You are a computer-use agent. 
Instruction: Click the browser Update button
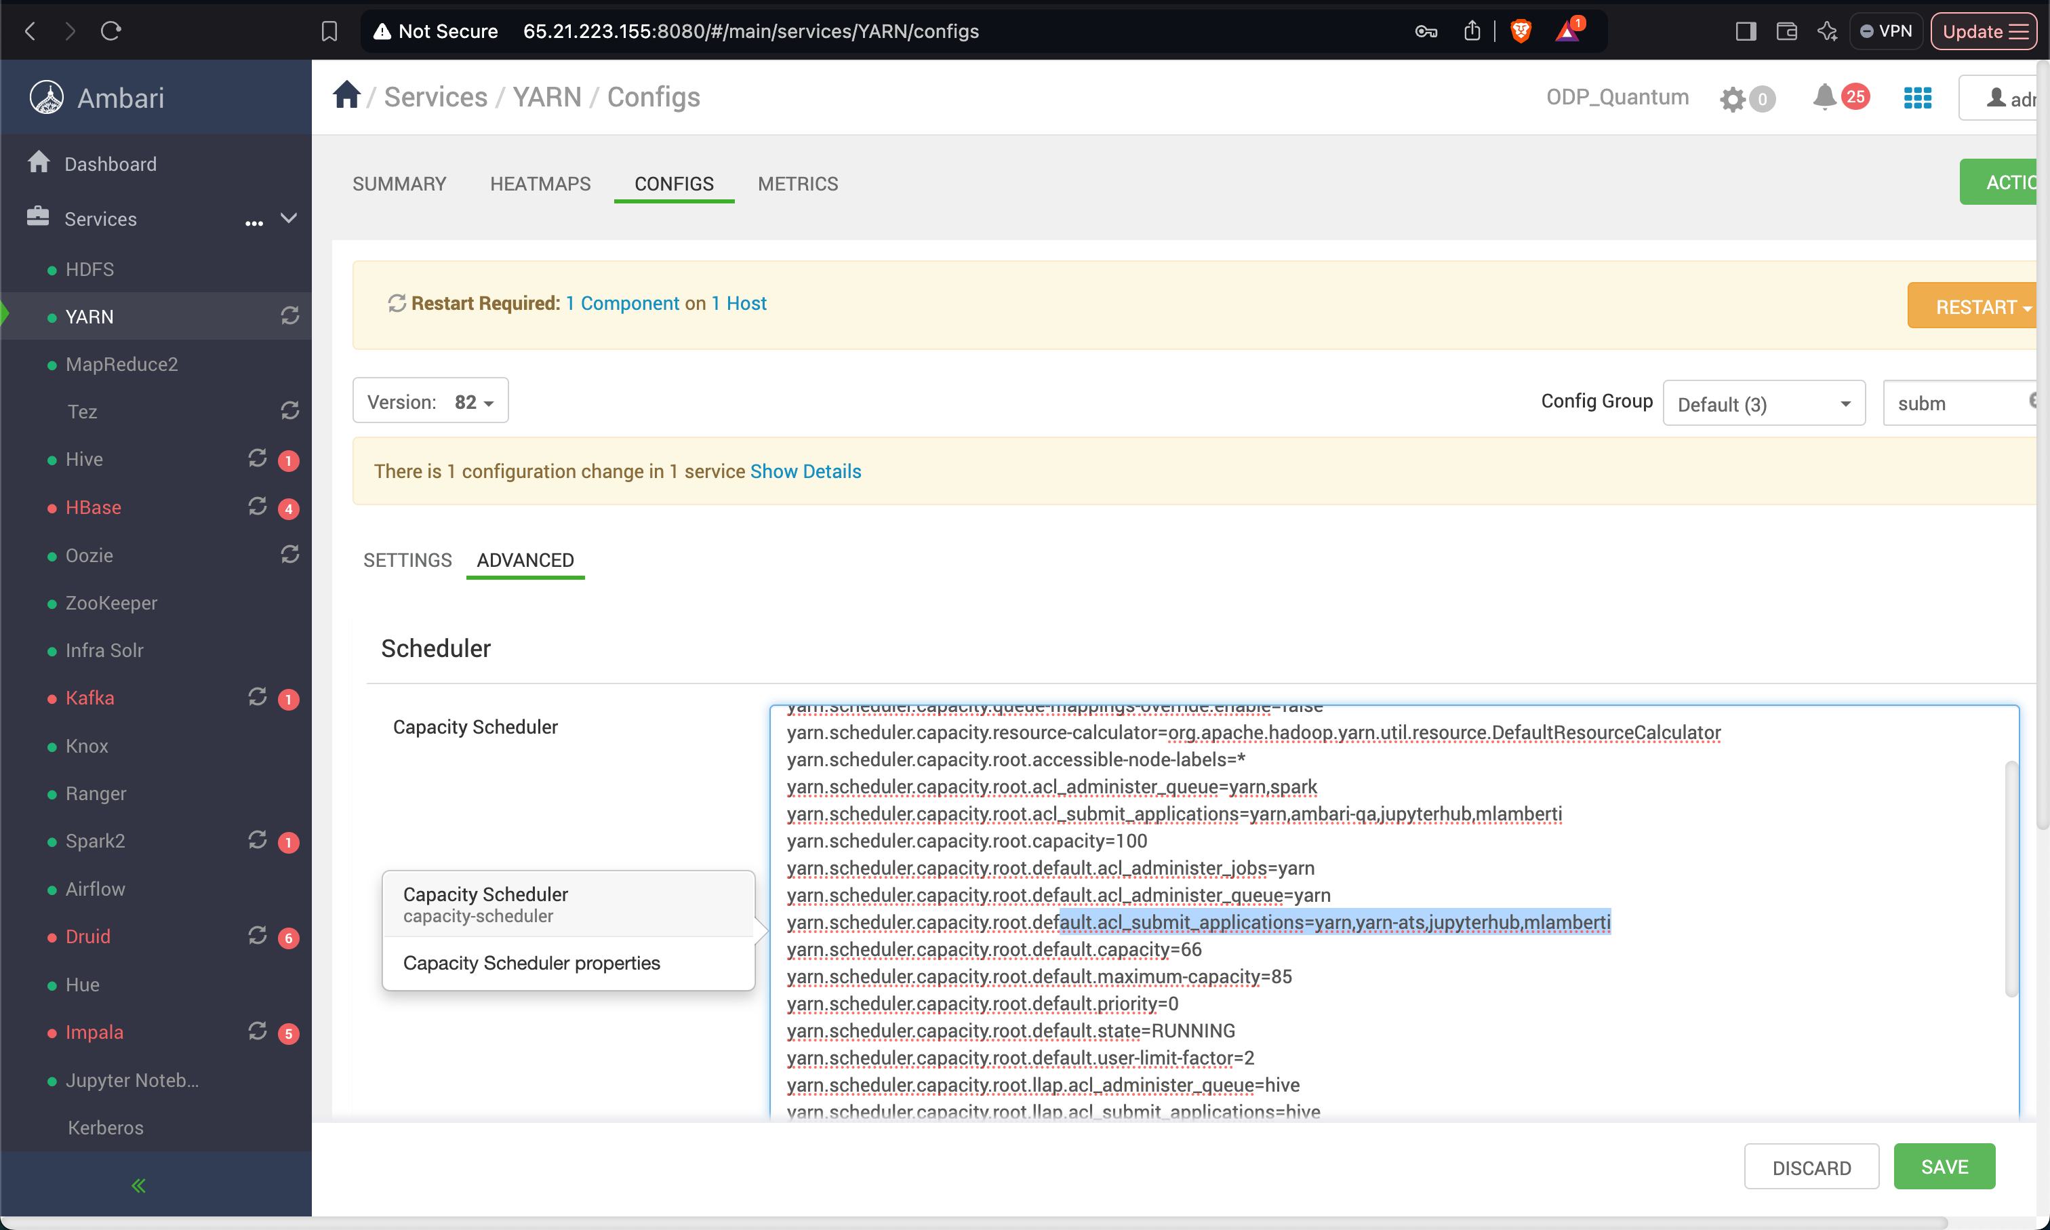point(1983,31)
